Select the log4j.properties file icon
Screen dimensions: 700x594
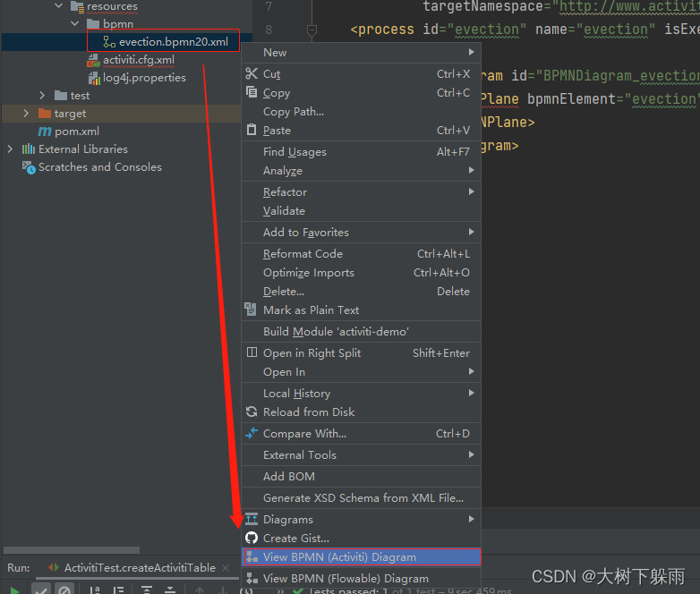(94, 78)
